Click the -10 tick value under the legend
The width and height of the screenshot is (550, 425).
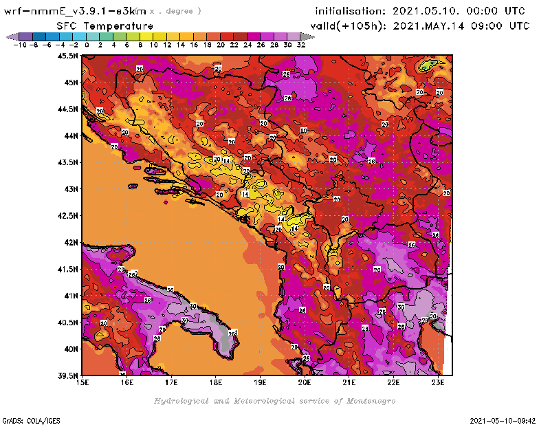(20, 45)
